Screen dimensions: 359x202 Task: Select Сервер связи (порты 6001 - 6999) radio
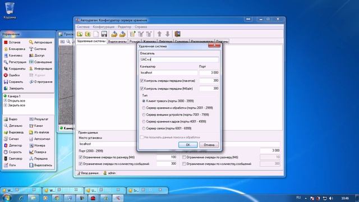coord(144,128)
